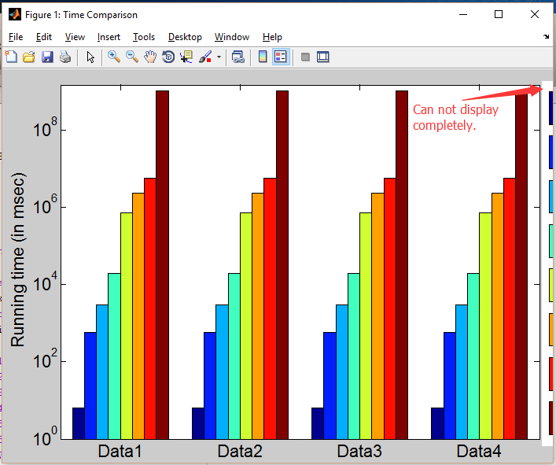This screenshot has width=556, height=465.
Task: Open the Help menu
Action: pos(272,37)
